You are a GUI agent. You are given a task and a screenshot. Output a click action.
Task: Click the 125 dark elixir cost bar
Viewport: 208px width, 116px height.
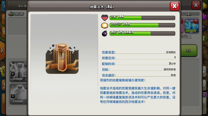(142, 33)
